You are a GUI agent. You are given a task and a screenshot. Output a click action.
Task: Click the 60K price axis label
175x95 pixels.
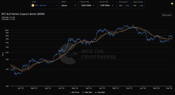[x=7, y=43]
